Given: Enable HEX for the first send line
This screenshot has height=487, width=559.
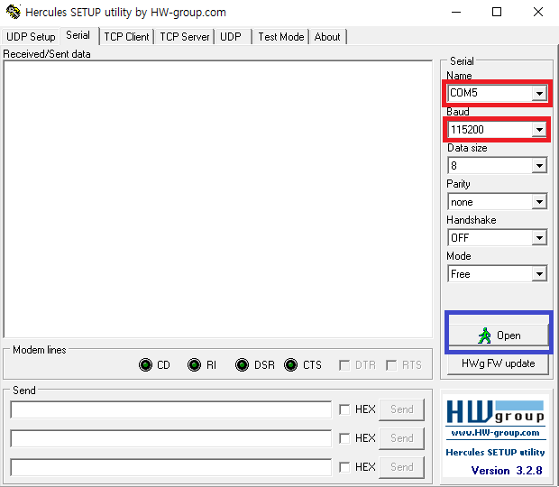Looking at the screenshot, I should coord(344,409).
